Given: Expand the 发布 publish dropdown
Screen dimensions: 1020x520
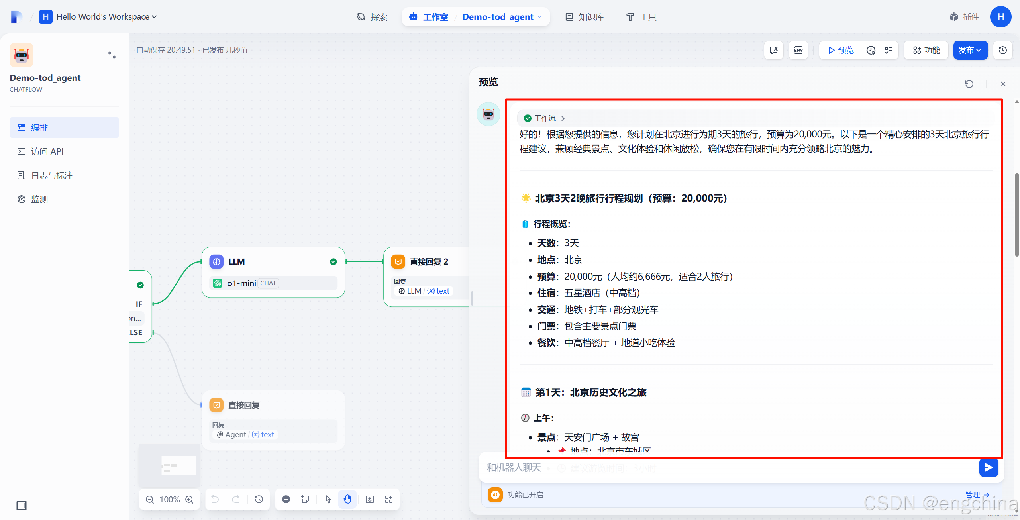Looking at the screenshot, I should coord(970,50).
